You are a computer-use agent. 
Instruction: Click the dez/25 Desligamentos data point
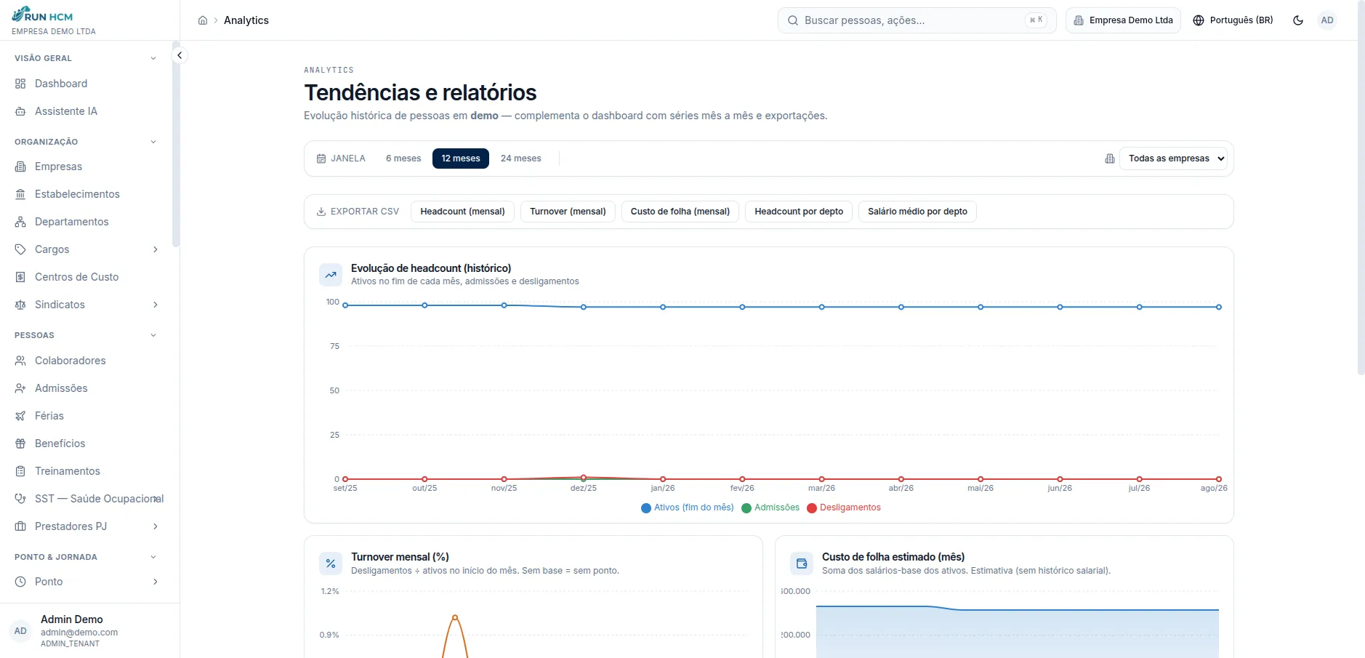pos(584,478)
